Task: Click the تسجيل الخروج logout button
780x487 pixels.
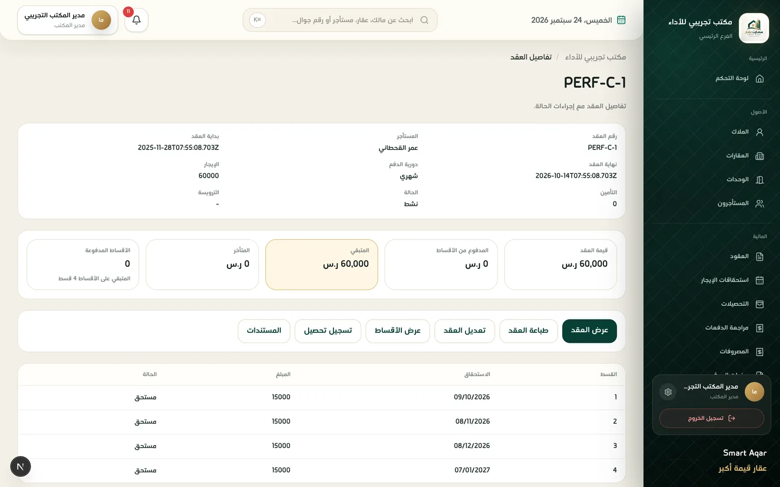Action: (712, 418)
